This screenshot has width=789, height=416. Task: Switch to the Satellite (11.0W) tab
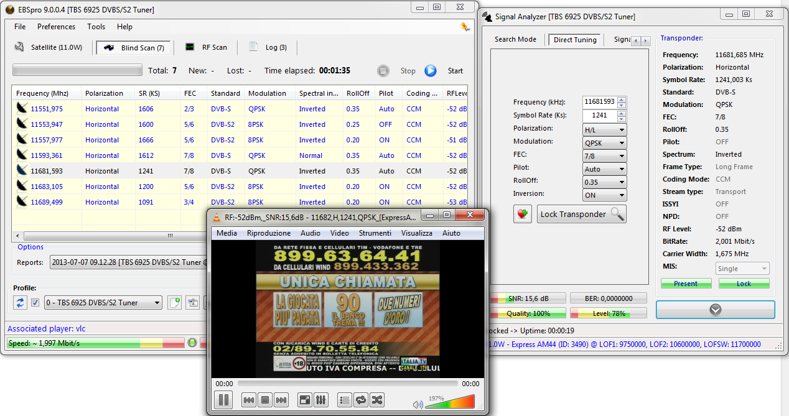[49, 47]
